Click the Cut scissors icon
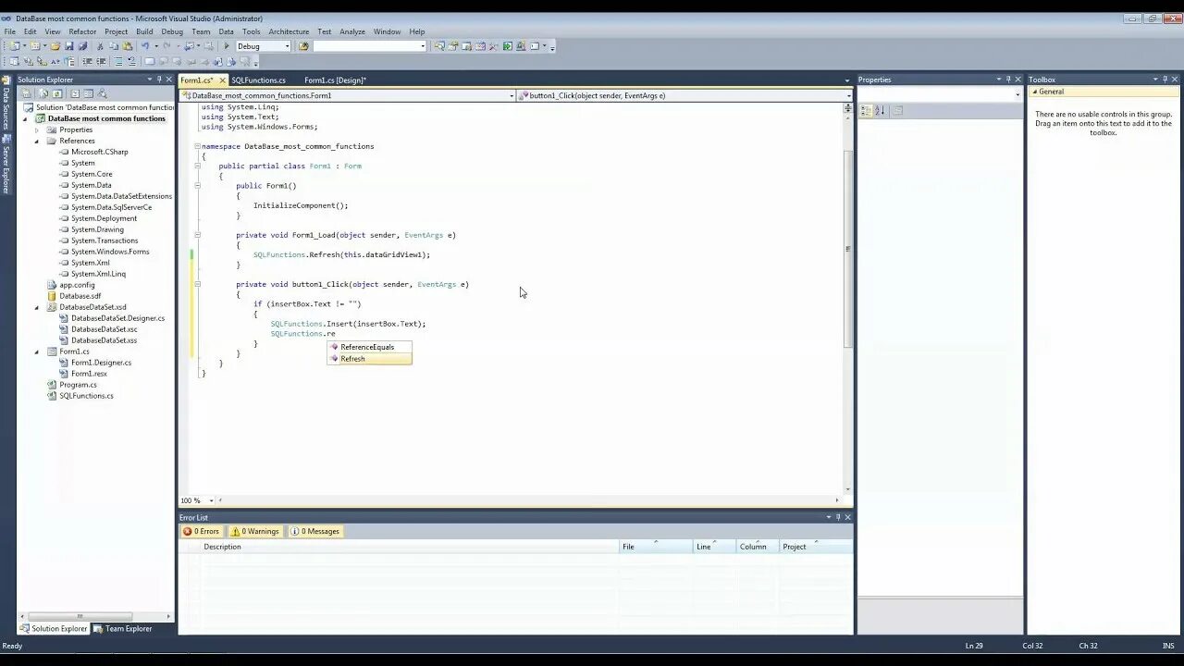 100,46
